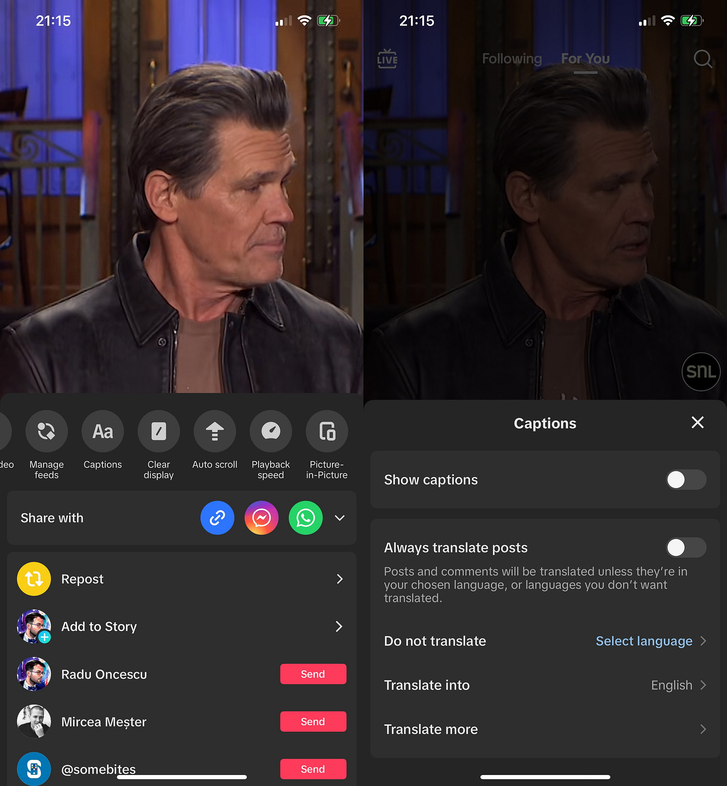The width and height of the screenshot is (727, 786).
Task: Send video to Mircea Meșter
Action: (313, 722)
